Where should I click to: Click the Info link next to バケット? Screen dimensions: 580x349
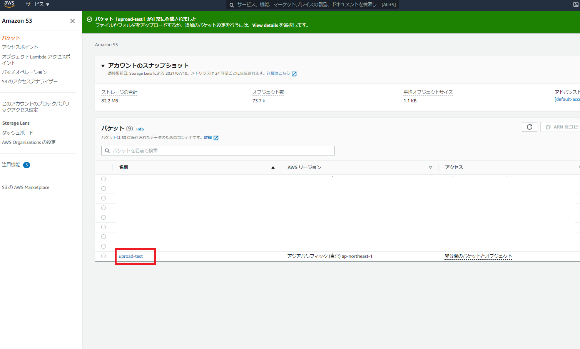[140, 129]
